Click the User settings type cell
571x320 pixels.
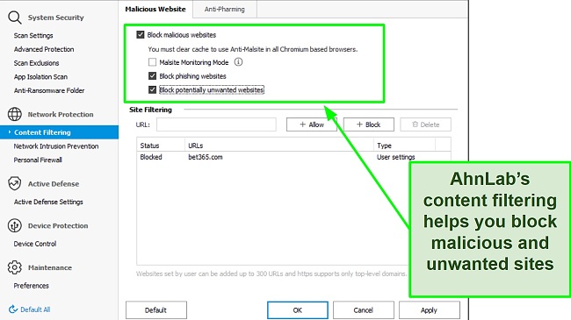click(396, 157)
